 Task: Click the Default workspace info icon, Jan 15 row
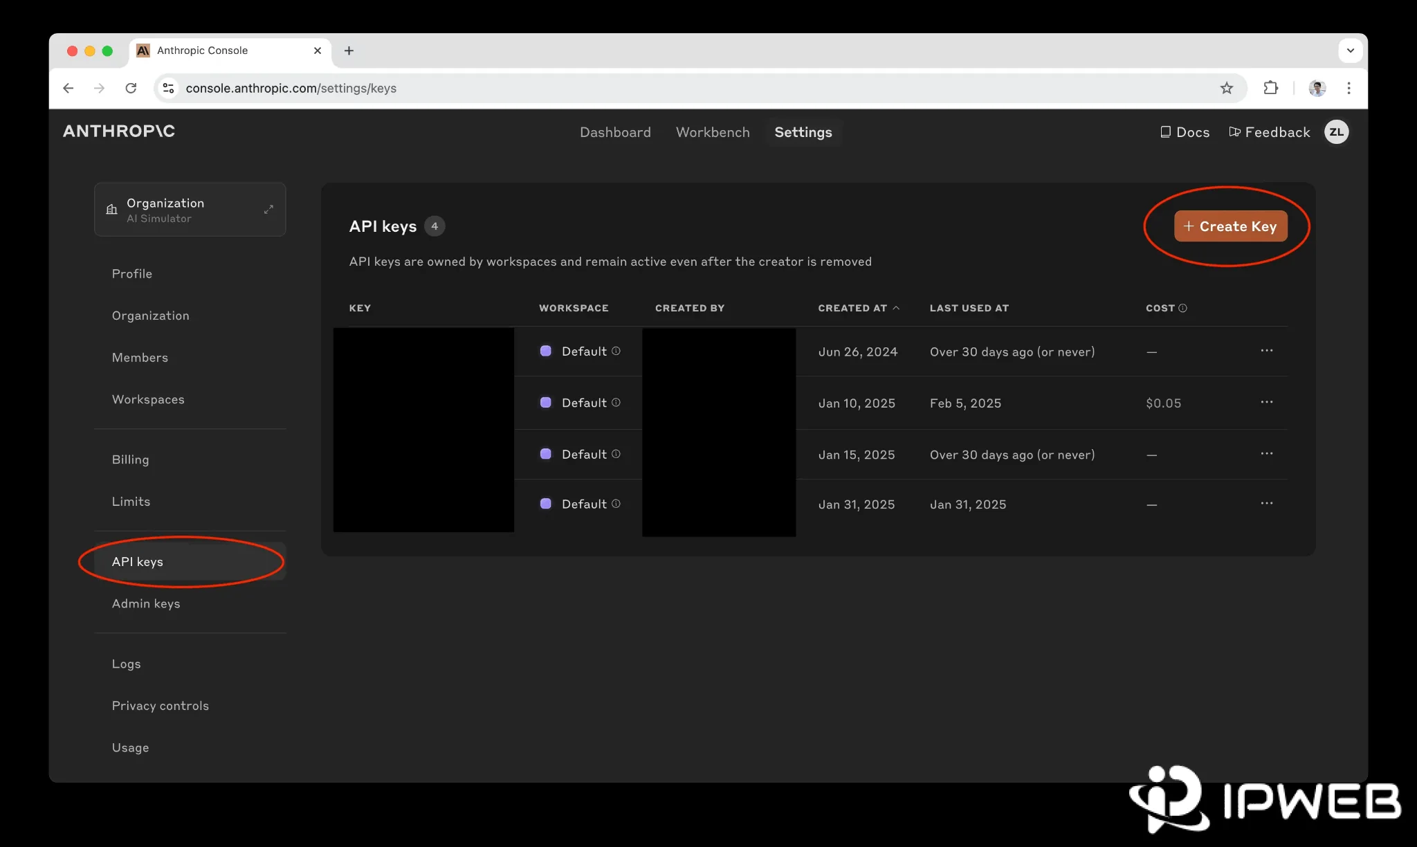[616, 454]
